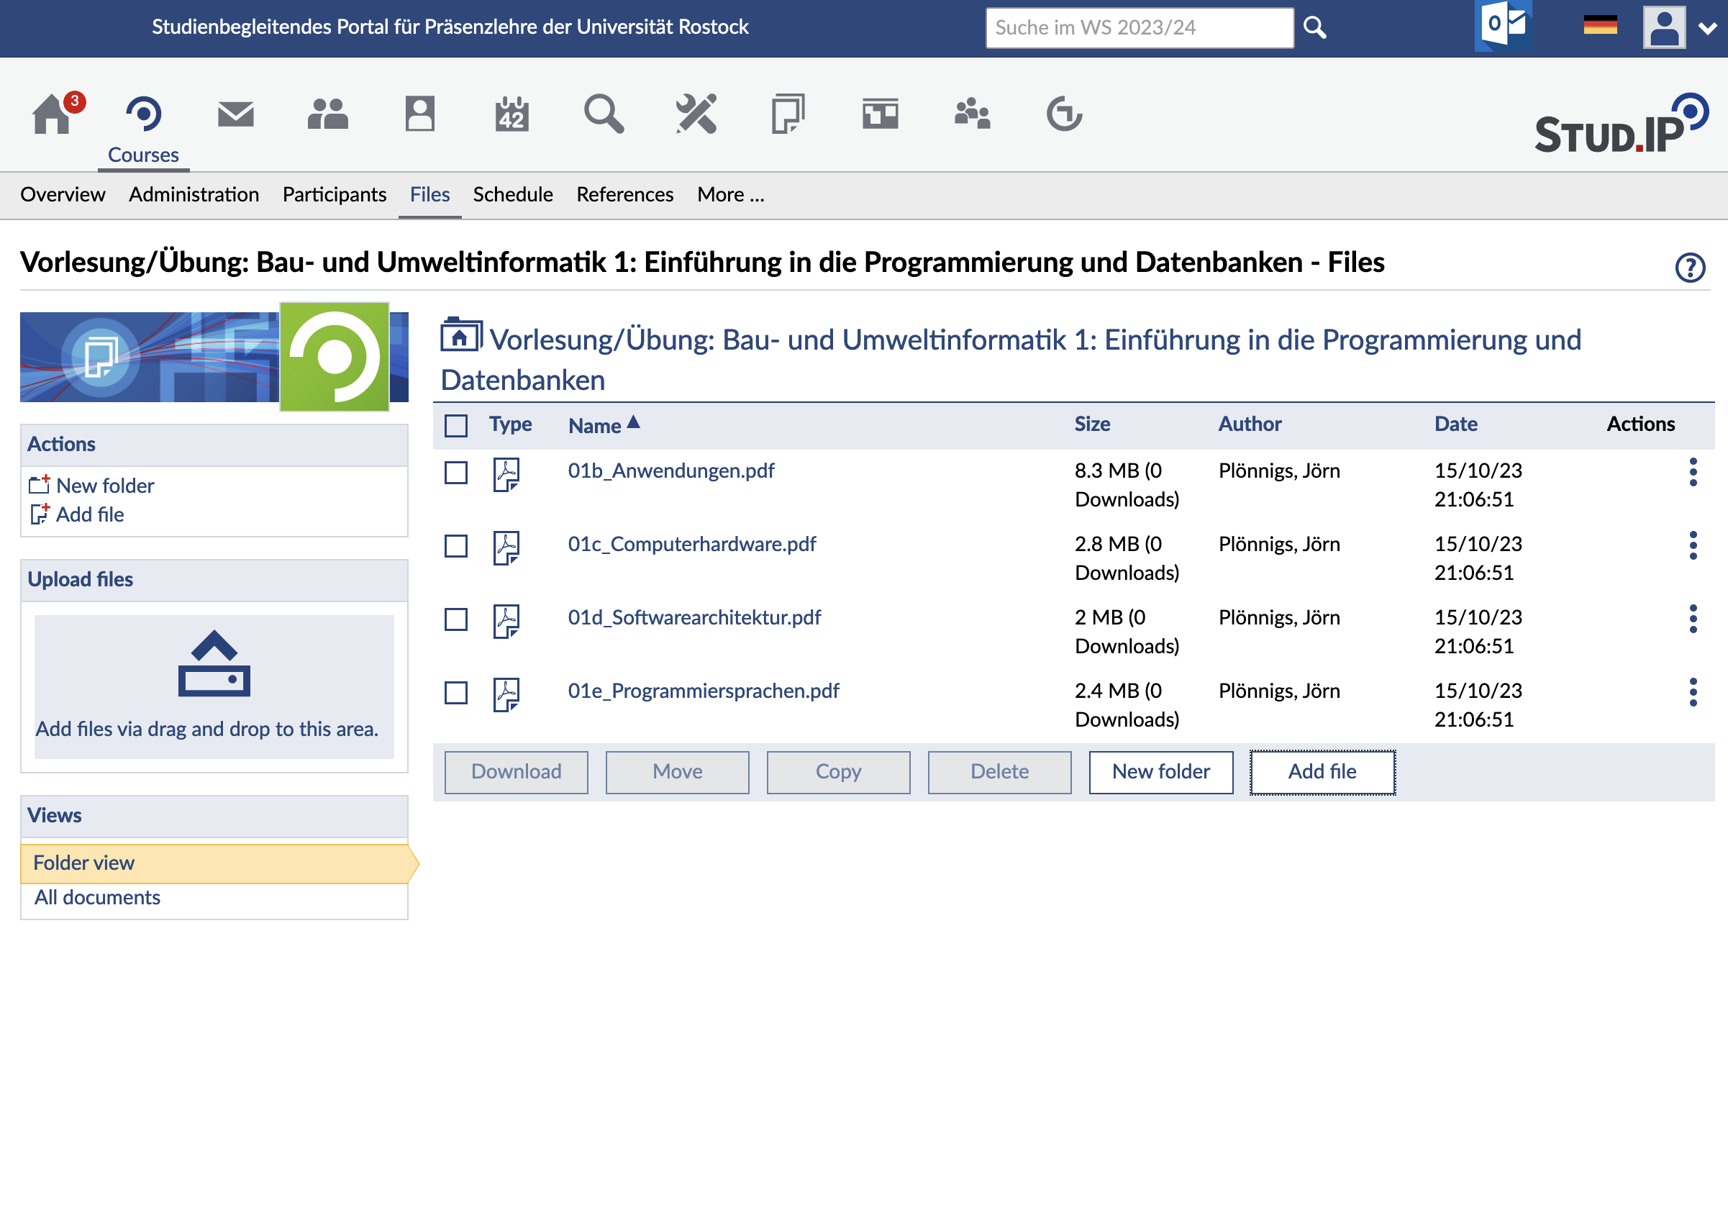Expand the user avatar dropdown arrow
This screenshot has width=1728, height=1213.
point(1708,29)
